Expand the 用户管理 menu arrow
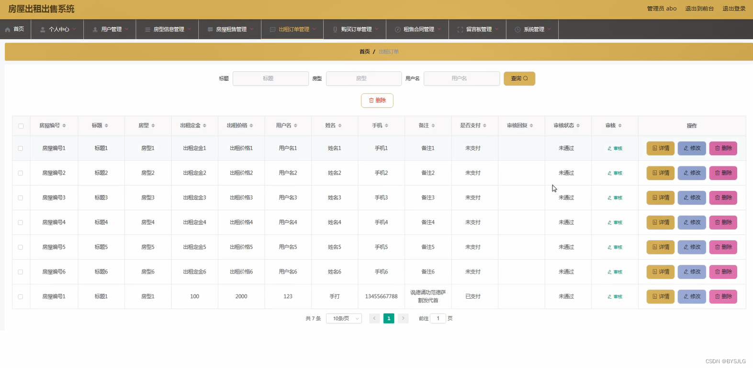 [127, 29]
